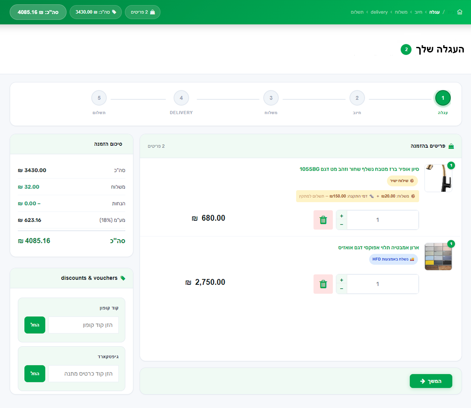Apply the gift card code
The height and width of the screenshot is (408, 471).
tap(35, 373)
